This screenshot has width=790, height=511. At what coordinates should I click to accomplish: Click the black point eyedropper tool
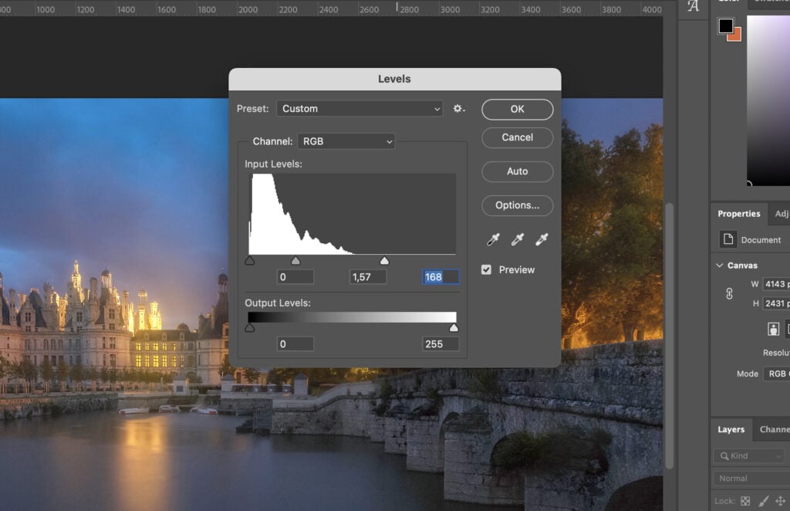pos(494,239)
